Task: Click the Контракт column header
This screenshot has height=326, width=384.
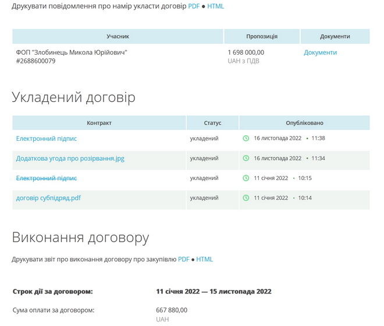Action: tap(99, 123)
